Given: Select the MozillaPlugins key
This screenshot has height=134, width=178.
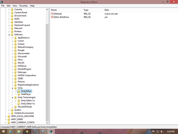Looking at the screenshot, I should point(24,69).
